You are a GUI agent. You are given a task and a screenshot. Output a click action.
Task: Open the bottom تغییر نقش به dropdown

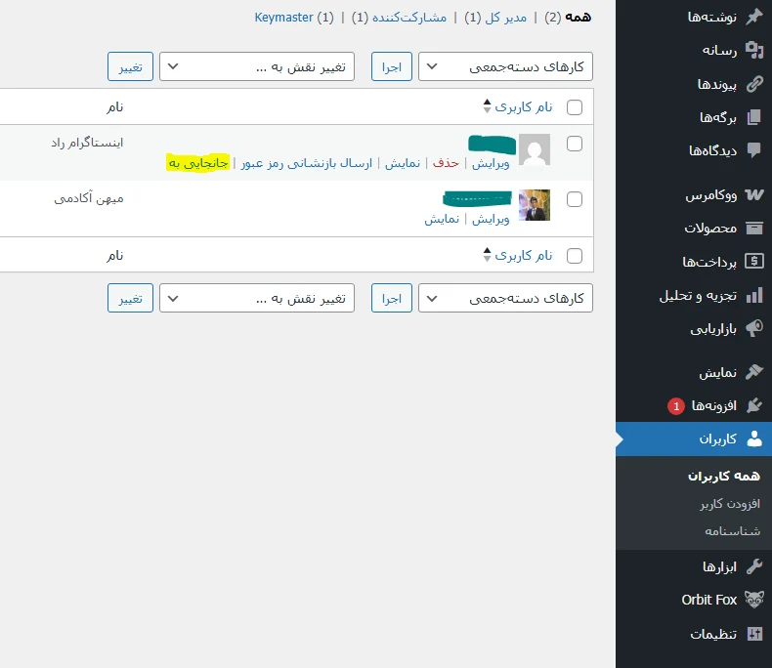coord(257,298)
